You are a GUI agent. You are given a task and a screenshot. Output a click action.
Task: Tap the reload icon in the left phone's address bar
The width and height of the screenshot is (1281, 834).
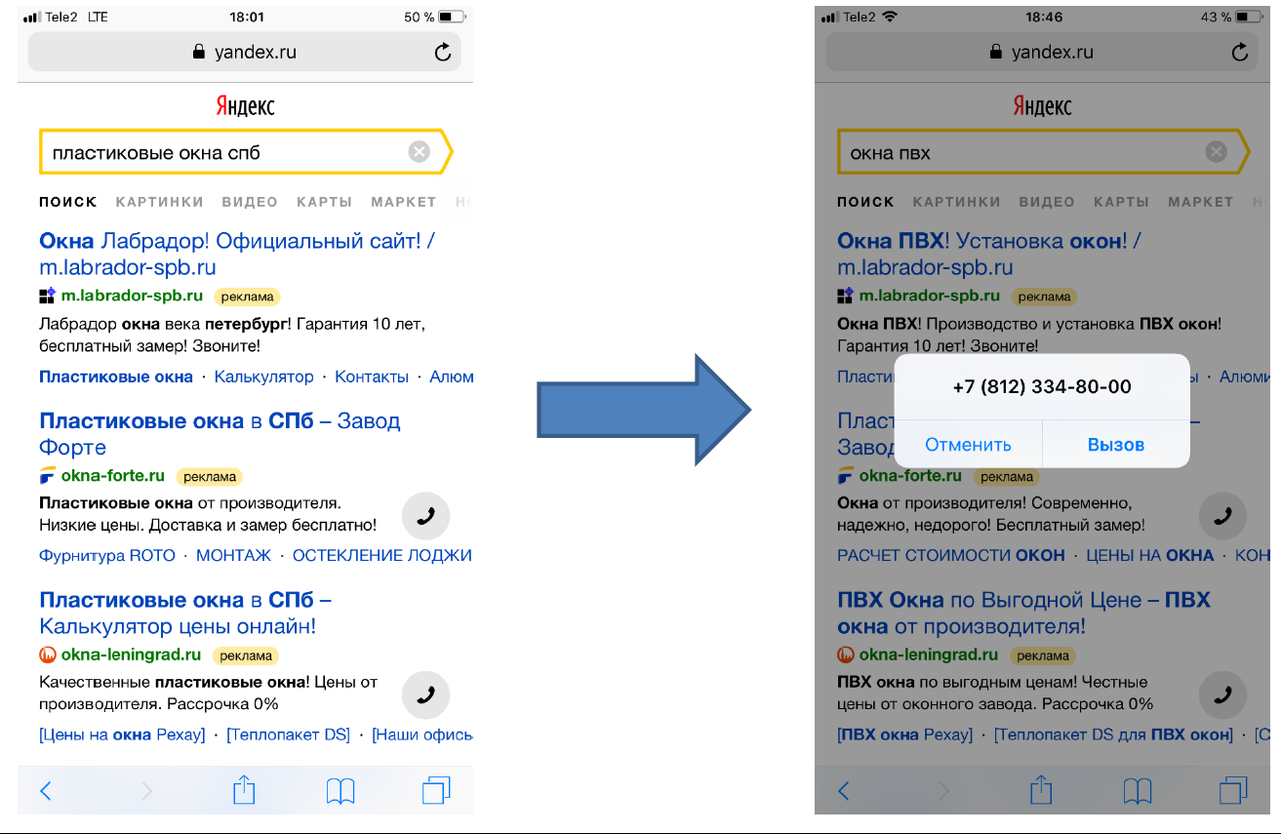pyautogui.click(x=443, y=53)
